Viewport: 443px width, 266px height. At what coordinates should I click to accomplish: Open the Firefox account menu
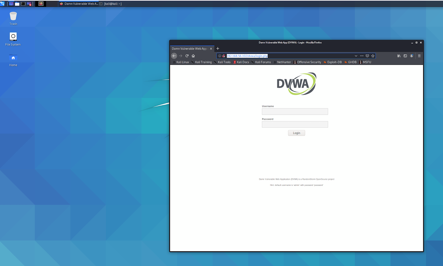(x=412, y=56)
